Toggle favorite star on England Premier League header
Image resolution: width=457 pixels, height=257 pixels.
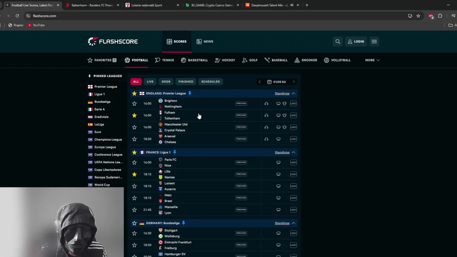(134, 93)
